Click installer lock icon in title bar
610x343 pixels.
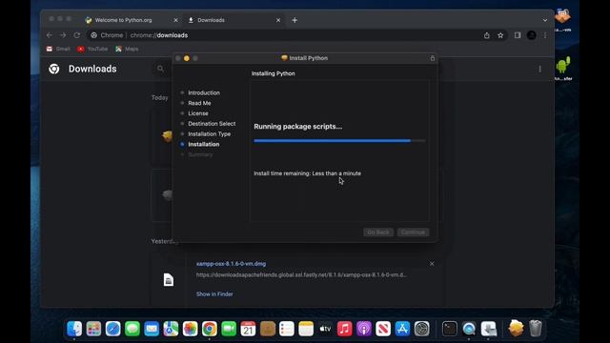432,58
